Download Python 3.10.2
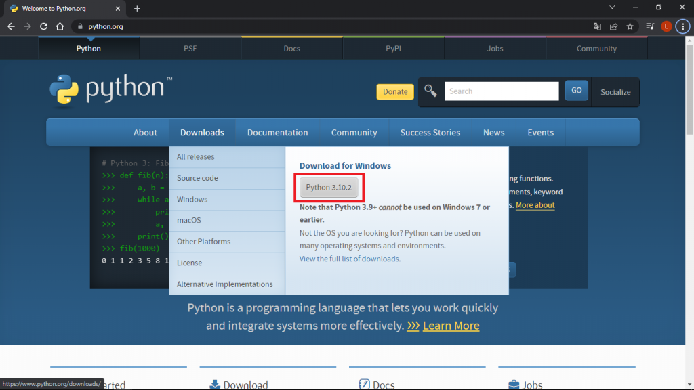 [329, 187]
